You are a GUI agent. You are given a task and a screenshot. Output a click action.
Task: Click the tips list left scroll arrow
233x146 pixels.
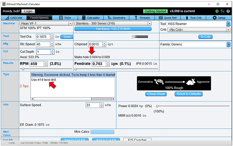[x=32, y=99]
